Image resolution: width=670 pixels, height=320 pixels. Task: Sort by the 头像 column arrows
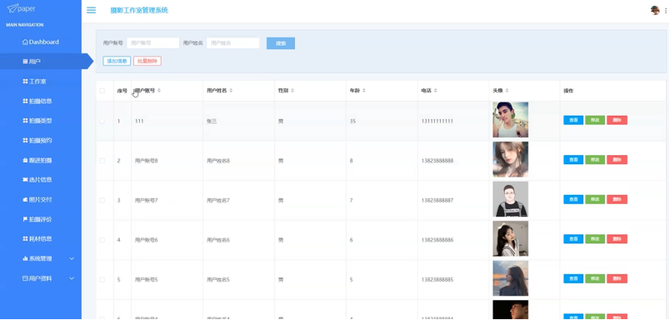(x=507, y=91)
